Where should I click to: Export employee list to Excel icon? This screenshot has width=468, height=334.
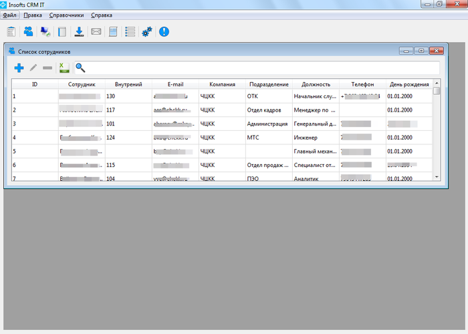point(64,68)
